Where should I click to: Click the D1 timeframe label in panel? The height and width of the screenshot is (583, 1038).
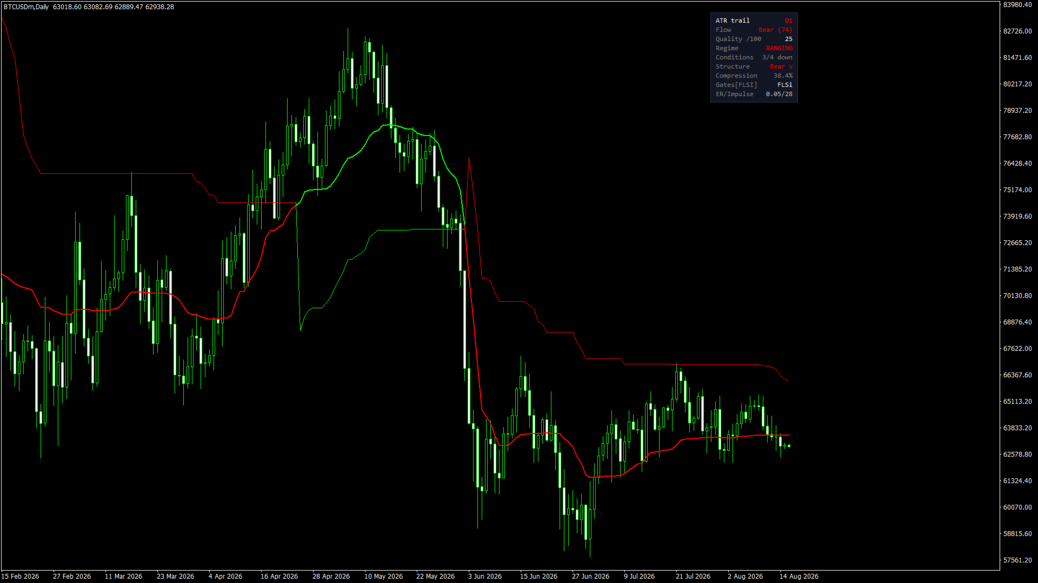click(x=788, y=21)
